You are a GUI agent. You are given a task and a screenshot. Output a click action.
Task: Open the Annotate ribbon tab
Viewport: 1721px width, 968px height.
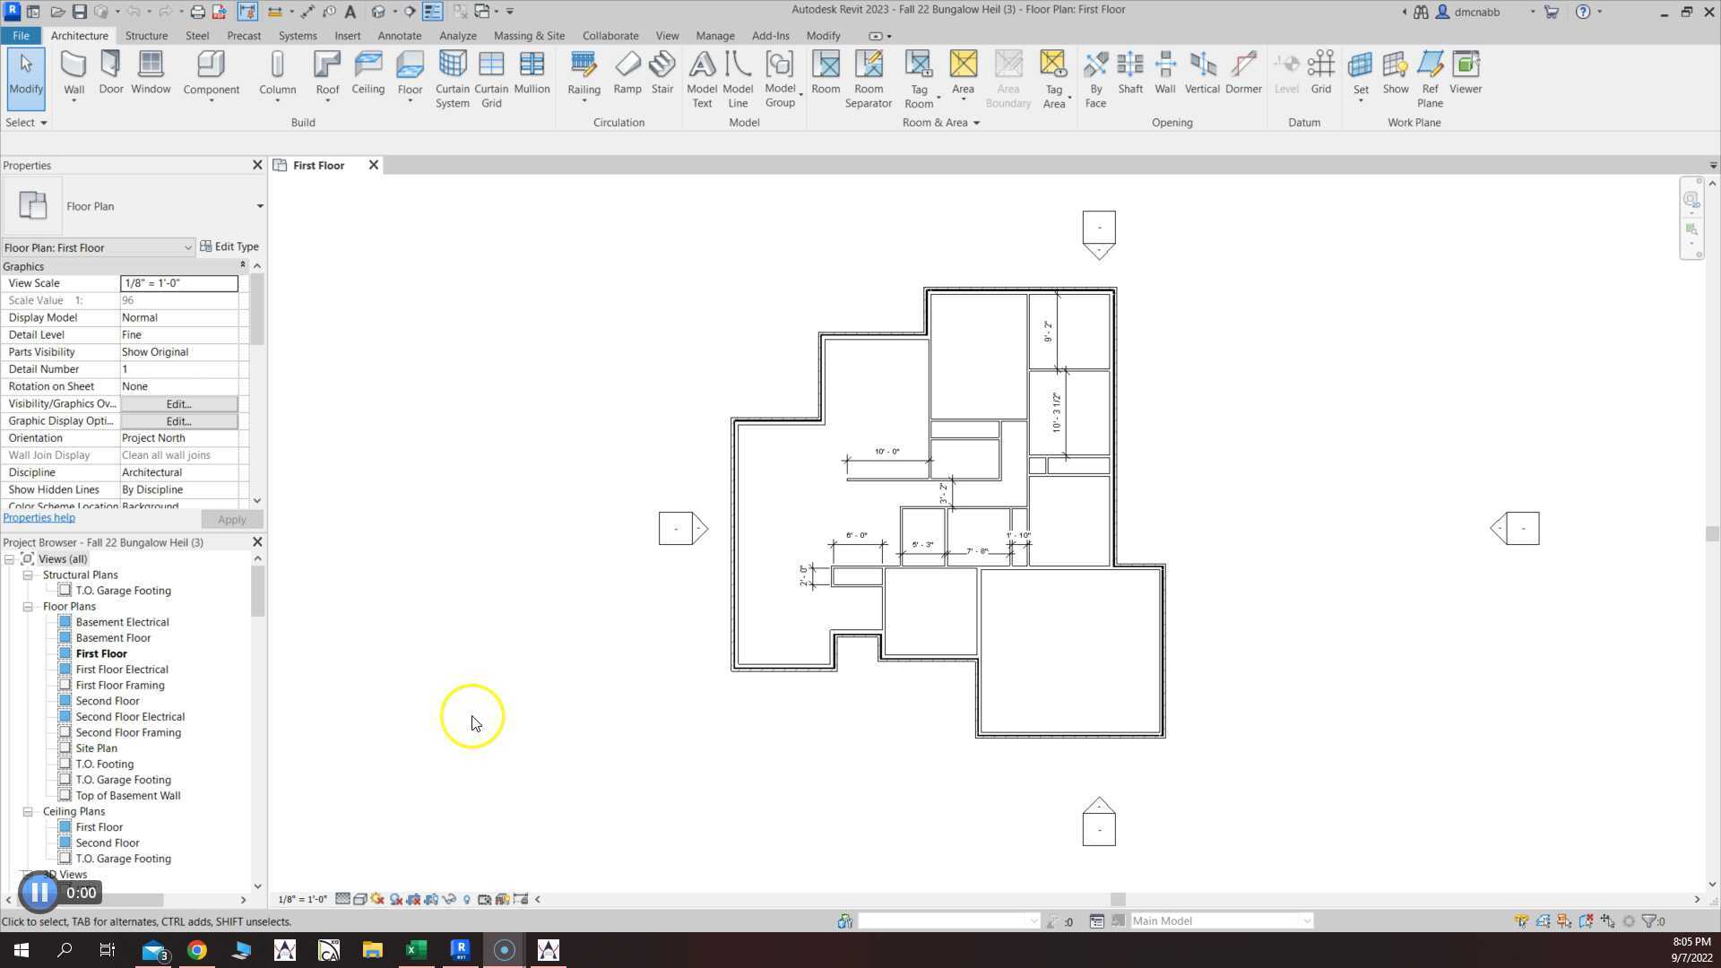(399, 36)
